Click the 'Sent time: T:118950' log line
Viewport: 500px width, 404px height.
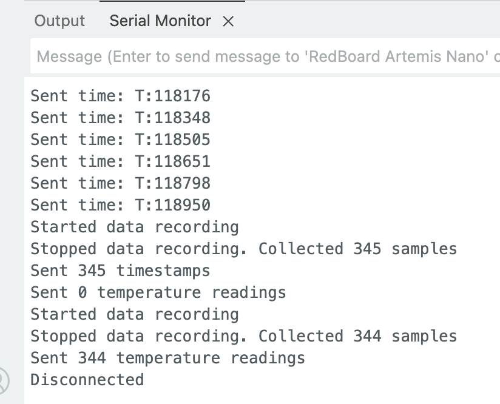120,205
